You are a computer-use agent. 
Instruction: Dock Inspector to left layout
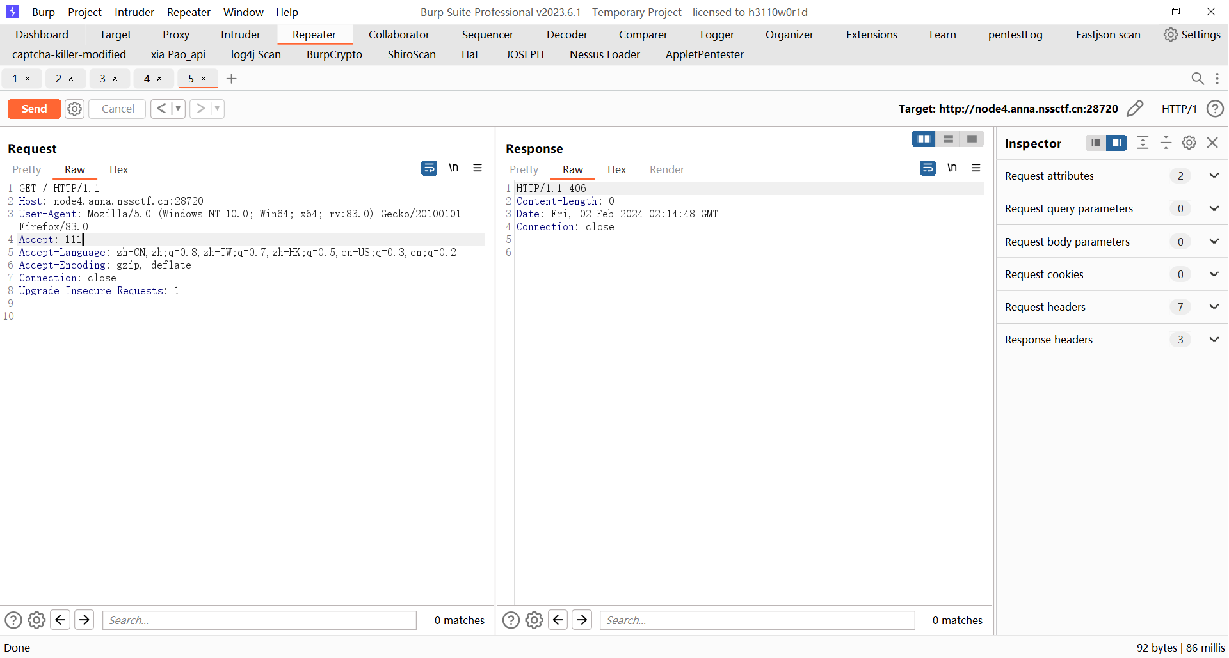pos(1096,143)
